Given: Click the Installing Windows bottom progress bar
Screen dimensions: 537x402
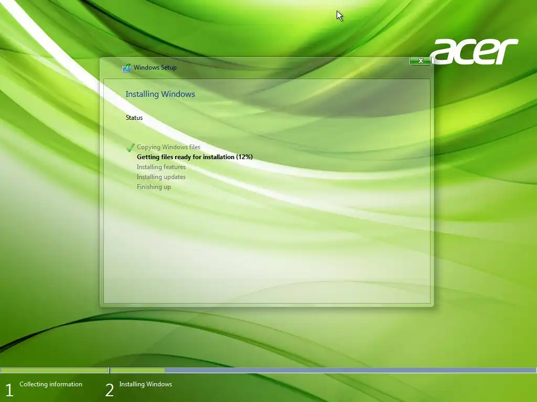Looking at the screenshot, I should click(323, 370).
